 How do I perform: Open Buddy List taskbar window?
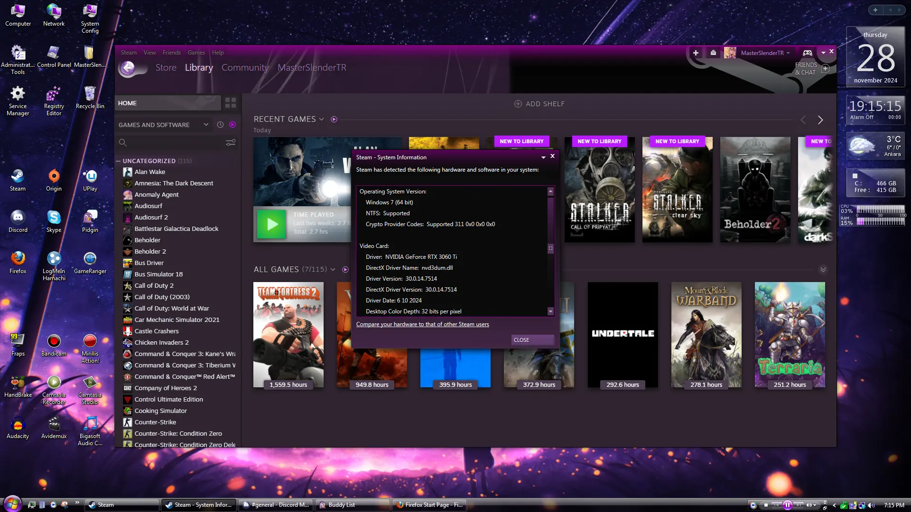tap(353, 505)
